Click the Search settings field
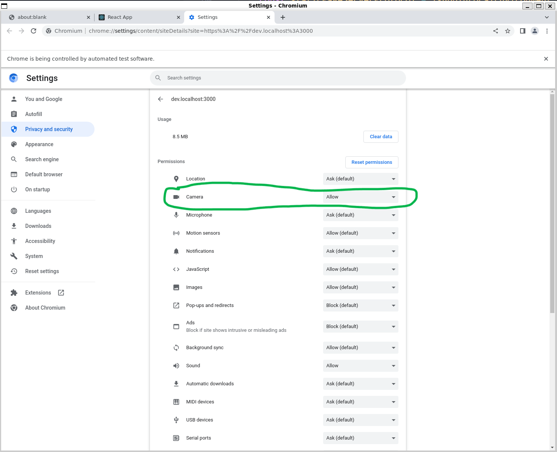Screen dimensions: 557x452 point(278,78)
